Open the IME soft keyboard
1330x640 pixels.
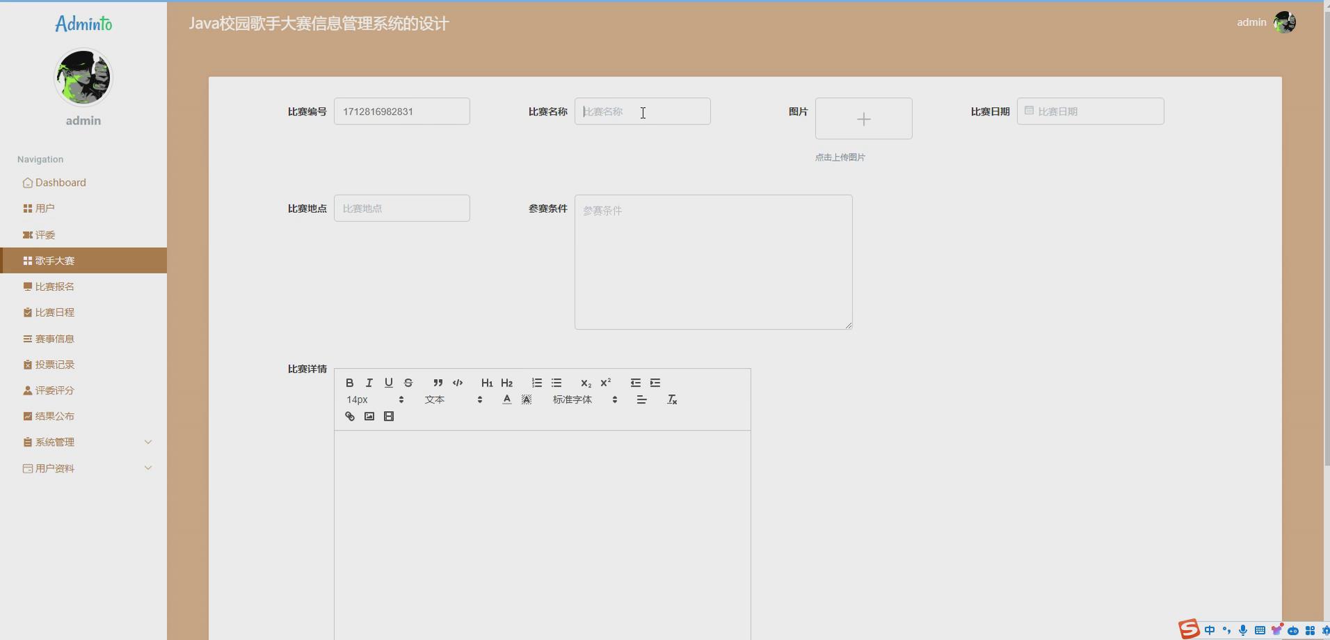(x=1260, y=630)
